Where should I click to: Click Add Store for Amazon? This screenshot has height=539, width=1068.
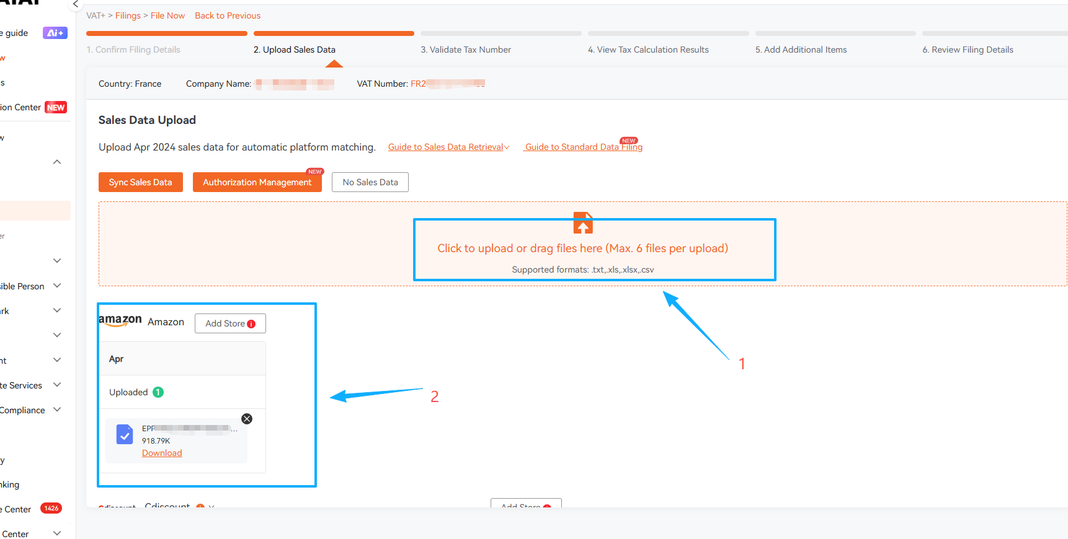click(230, 323)
